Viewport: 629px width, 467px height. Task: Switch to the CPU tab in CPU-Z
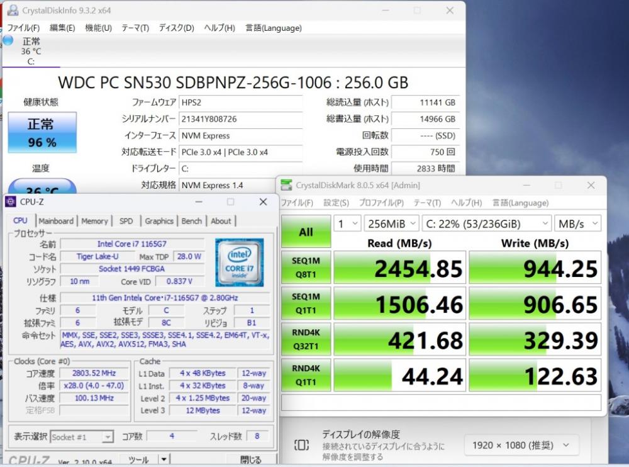pos(21,221)
